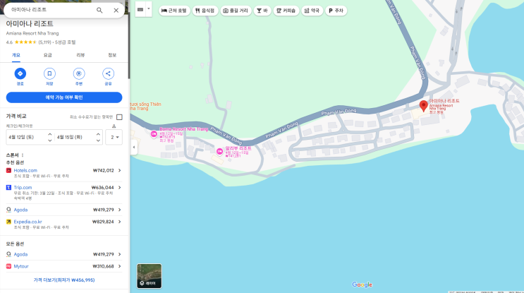Image resolution: width=524 pixels, height=293 pixels.
Task: Open the layers (레이어) satellite thumbnail
Action: pos(149,276)
